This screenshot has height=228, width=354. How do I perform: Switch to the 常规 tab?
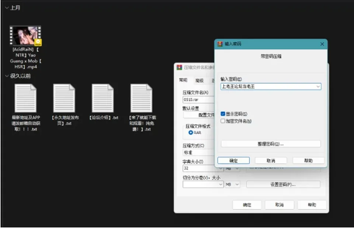point(183,80)
